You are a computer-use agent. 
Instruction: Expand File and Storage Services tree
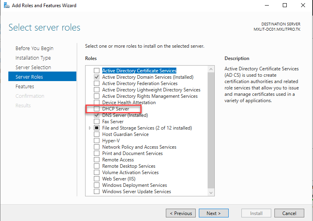pyautogui.click(x=90, y=128)
